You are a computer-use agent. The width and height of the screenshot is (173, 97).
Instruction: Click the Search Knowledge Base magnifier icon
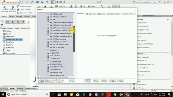155,2
